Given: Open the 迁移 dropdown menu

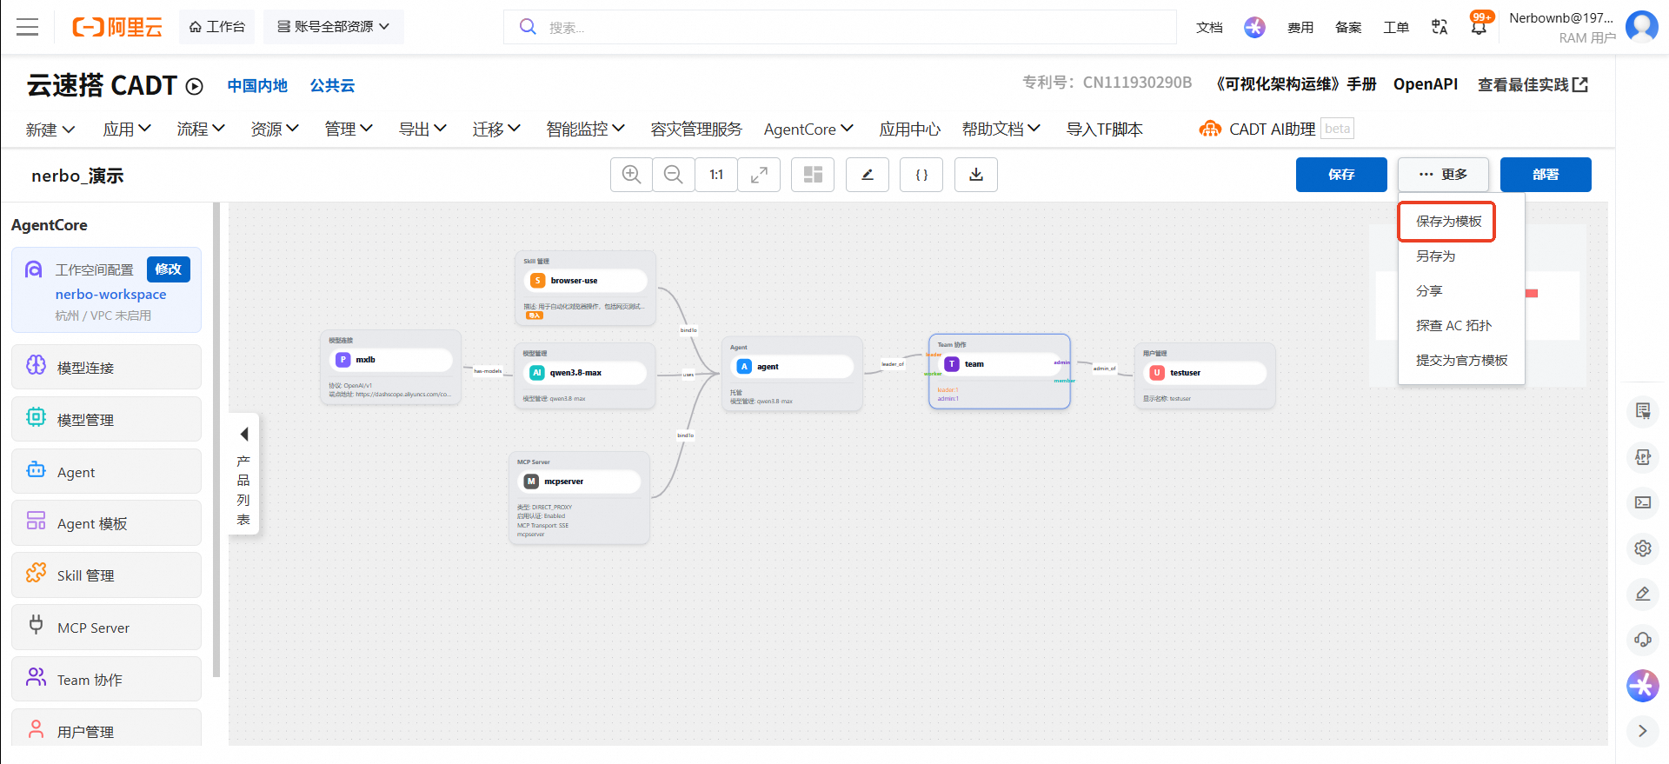Looking at the screenshot, I should point(496,130).
